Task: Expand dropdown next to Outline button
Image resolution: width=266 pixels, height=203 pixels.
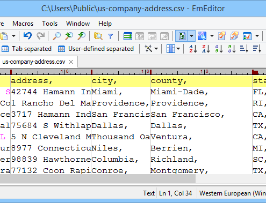Action: pos(191,36)
